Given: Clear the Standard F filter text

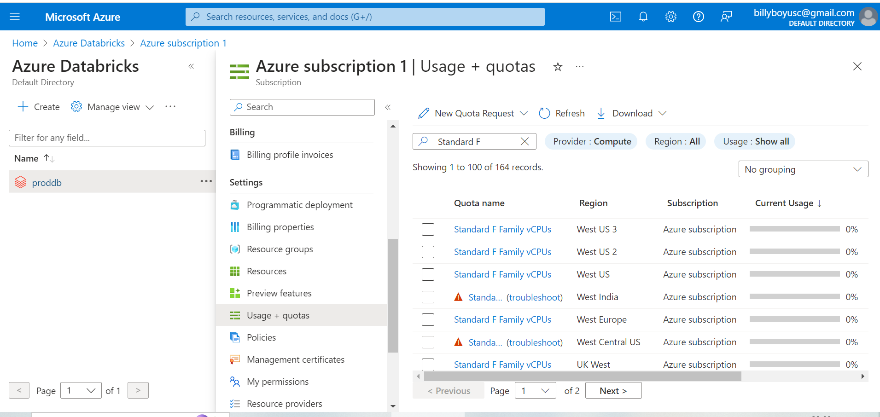Looking at the screenshot, I should [x=525, y=142].
